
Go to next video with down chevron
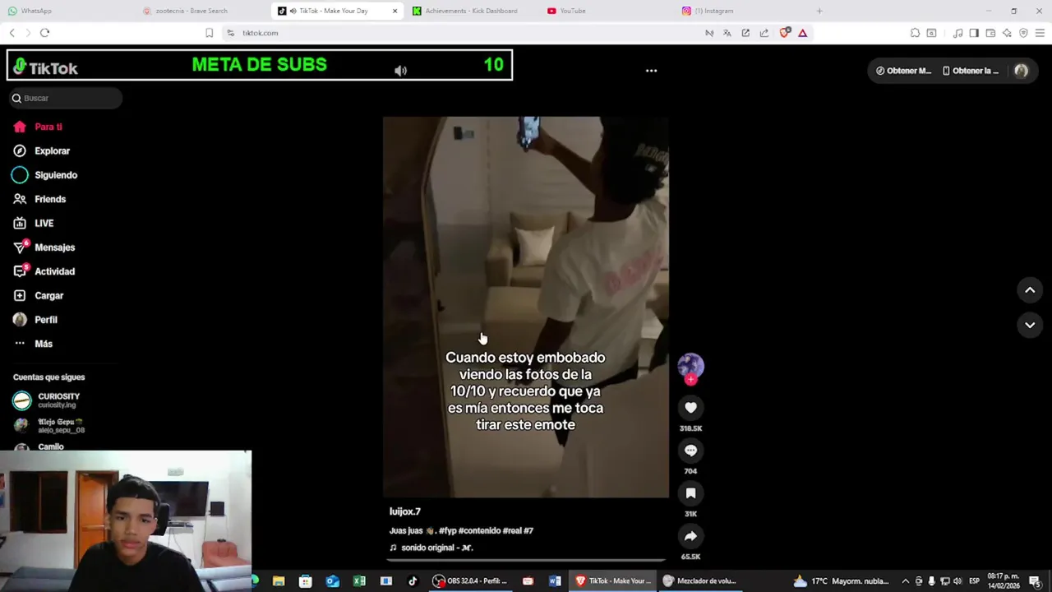coord(1030,326)
